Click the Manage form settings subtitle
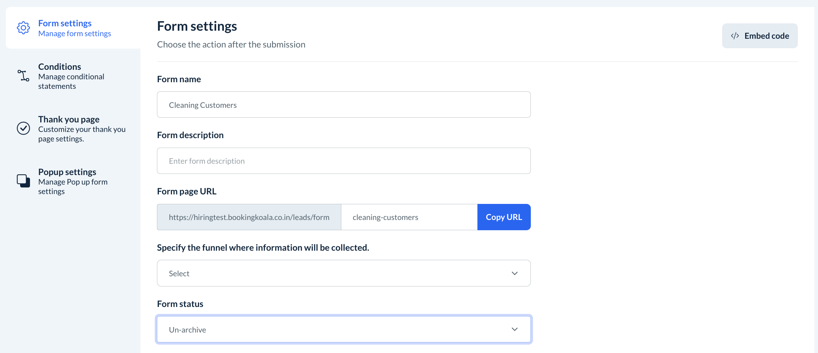Screen dimensions: 818x353 (75, 34)
